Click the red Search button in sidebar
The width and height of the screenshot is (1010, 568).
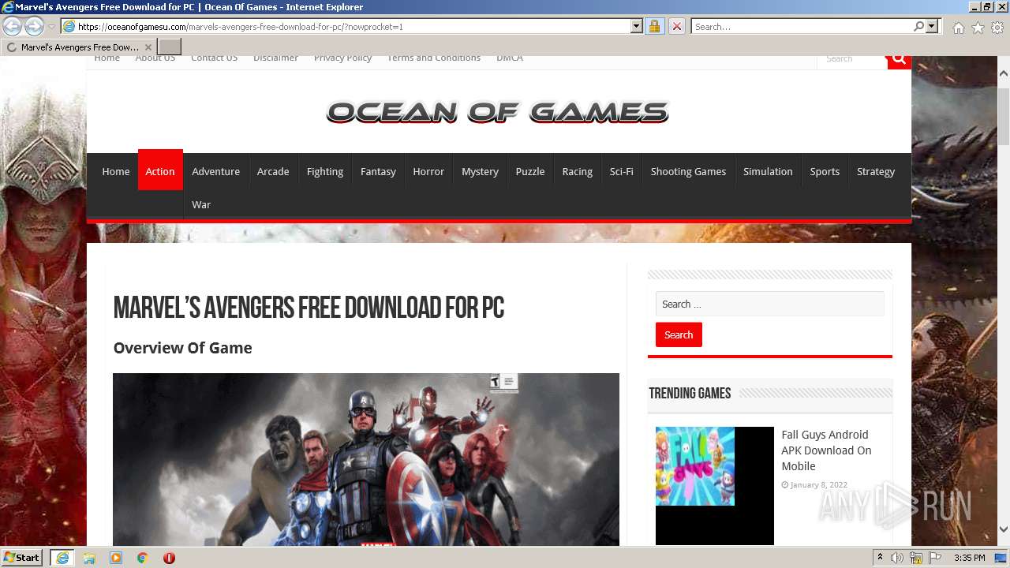[679, 334]
